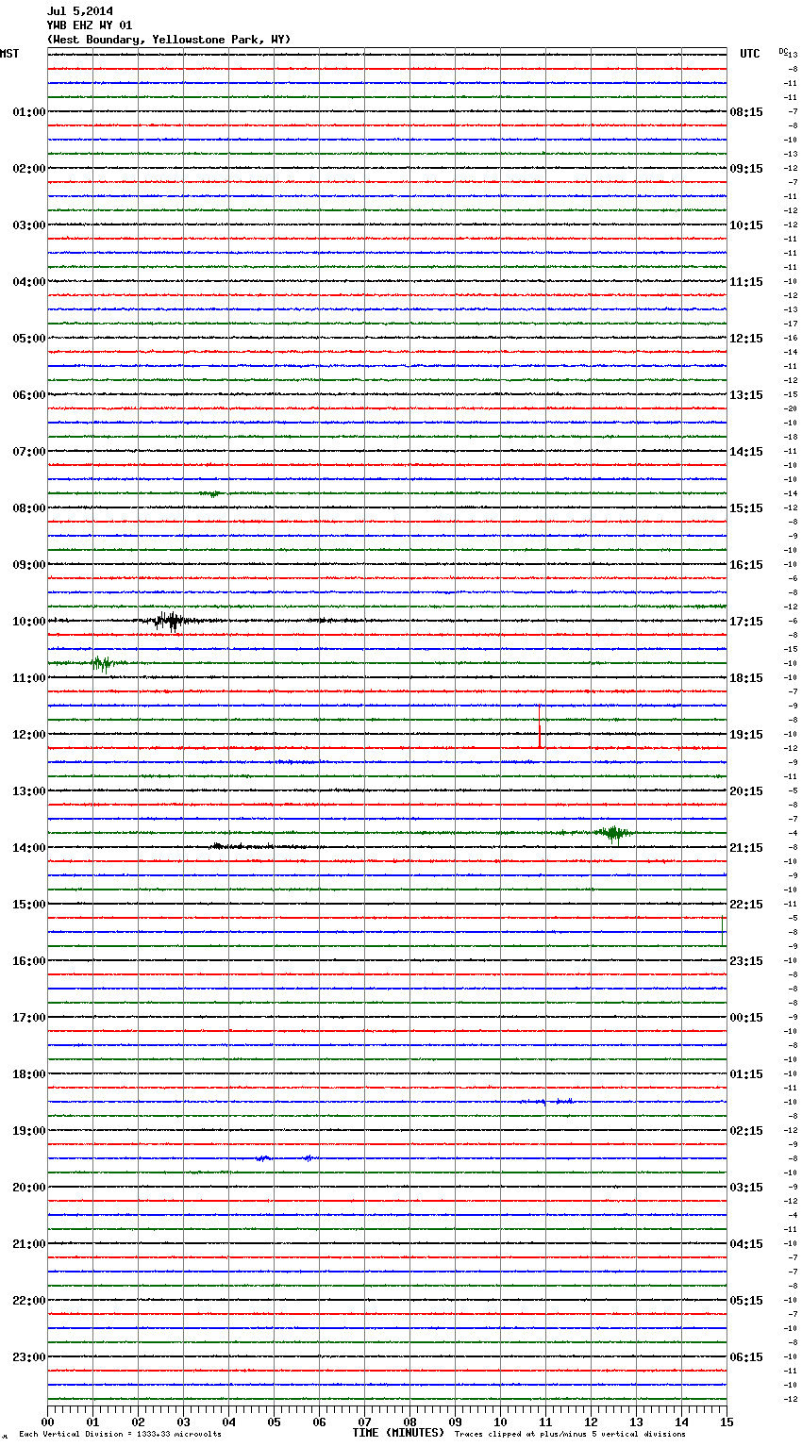Select the 11:00 MST time label
Image resolution: width=802 pixels, height=1447 pixels.
click(x=28, y=678)
